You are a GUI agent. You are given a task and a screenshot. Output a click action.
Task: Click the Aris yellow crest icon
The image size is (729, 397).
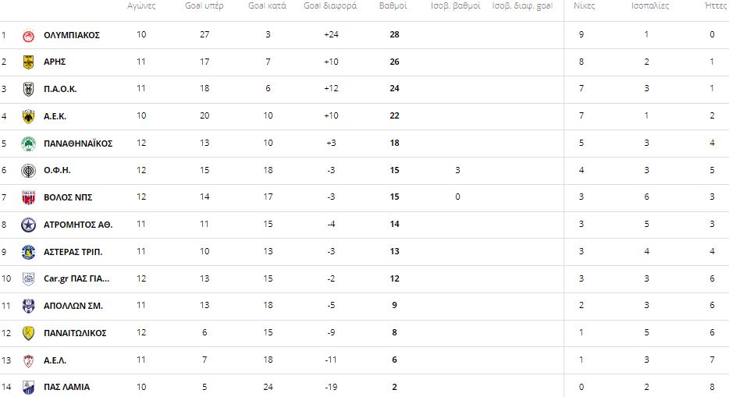point(28,62)
